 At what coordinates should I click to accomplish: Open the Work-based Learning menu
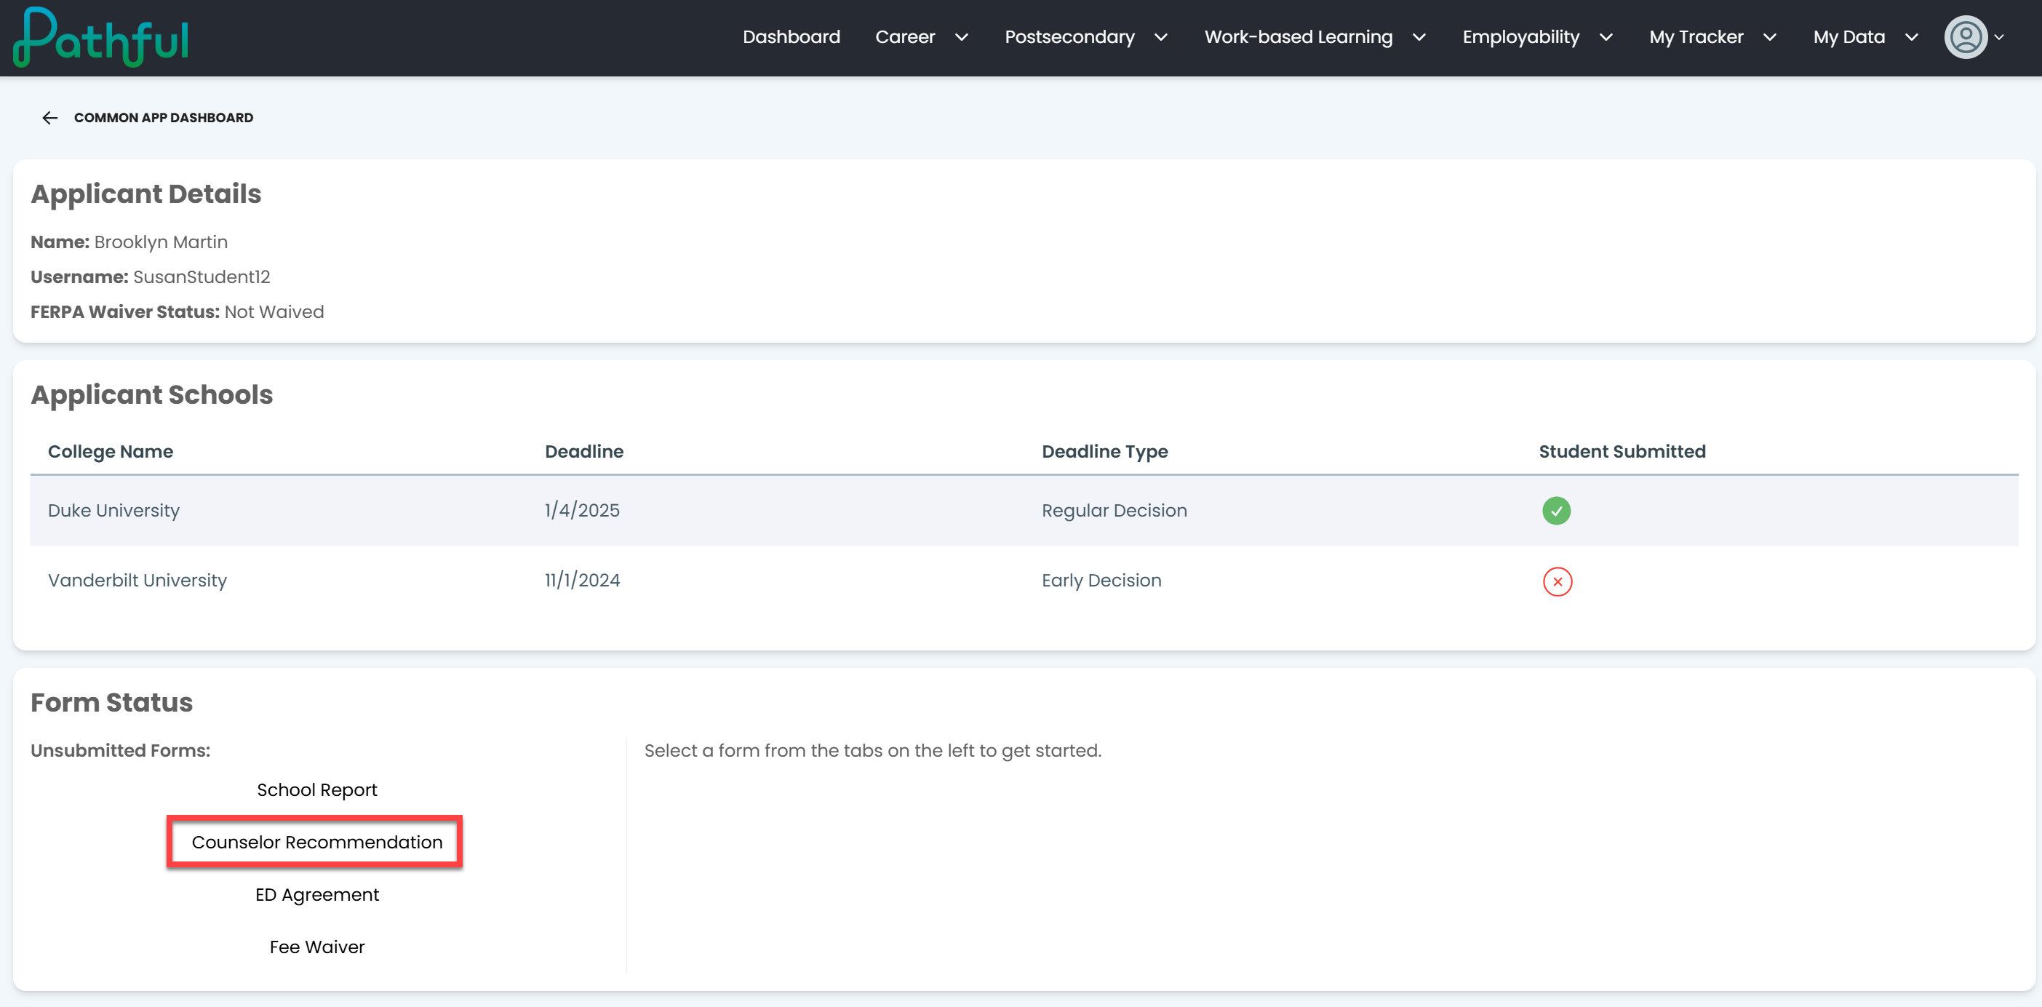(1299, 37)
